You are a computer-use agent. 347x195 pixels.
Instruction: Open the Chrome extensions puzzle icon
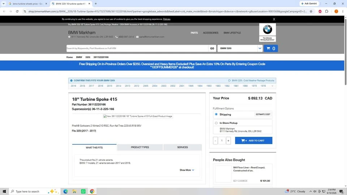(x=327, y=11)
